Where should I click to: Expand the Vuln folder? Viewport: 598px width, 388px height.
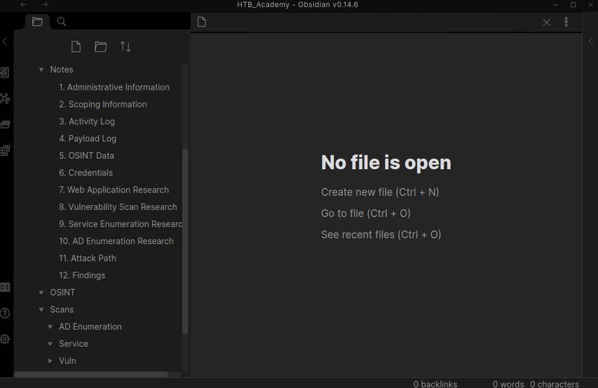[x=50, y=361]
